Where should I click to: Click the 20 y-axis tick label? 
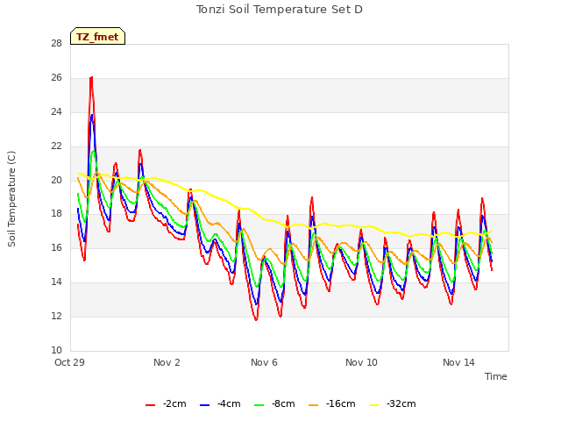(x=56, y=180)
